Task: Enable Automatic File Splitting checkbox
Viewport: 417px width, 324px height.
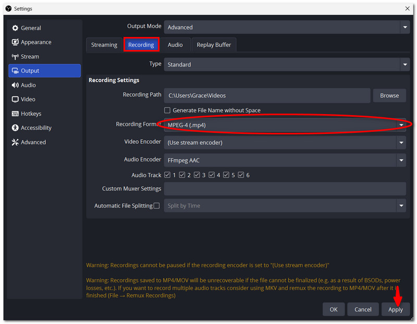Action: click(x=157, y=206)
